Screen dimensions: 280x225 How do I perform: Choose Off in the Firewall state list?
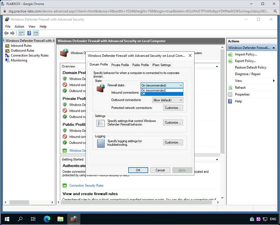162,94
